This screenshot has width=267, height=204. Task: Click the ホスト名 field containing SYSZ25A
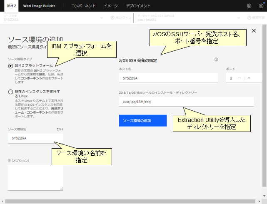click(168, 78)
